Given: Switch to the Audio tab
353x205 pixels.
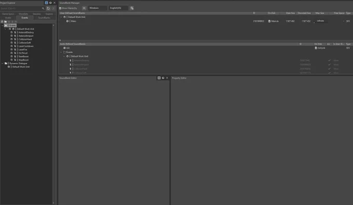Looking at the screenshot, I should tap(8, 18).
